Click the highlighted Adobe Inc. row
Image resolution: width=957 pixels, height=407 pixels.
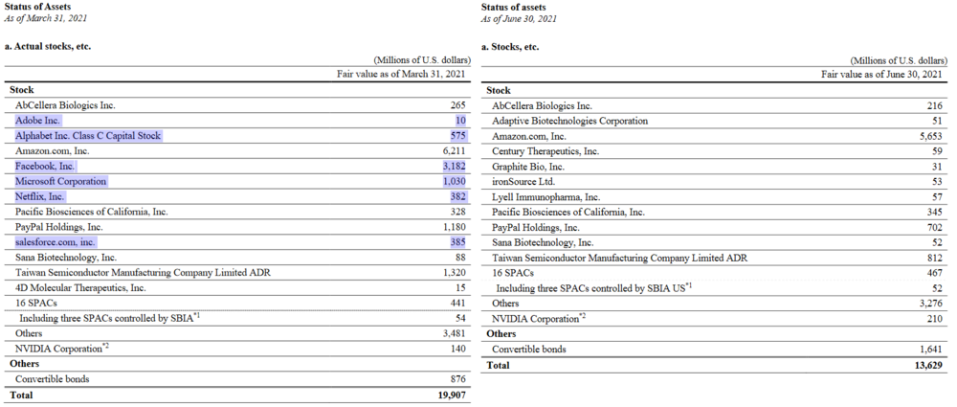point(38,121)
